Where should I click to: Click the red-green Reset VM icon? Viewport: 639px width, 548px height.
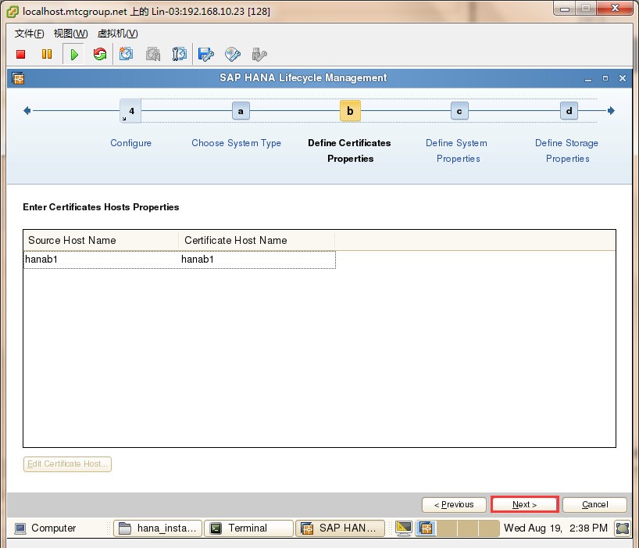(99, 54)
